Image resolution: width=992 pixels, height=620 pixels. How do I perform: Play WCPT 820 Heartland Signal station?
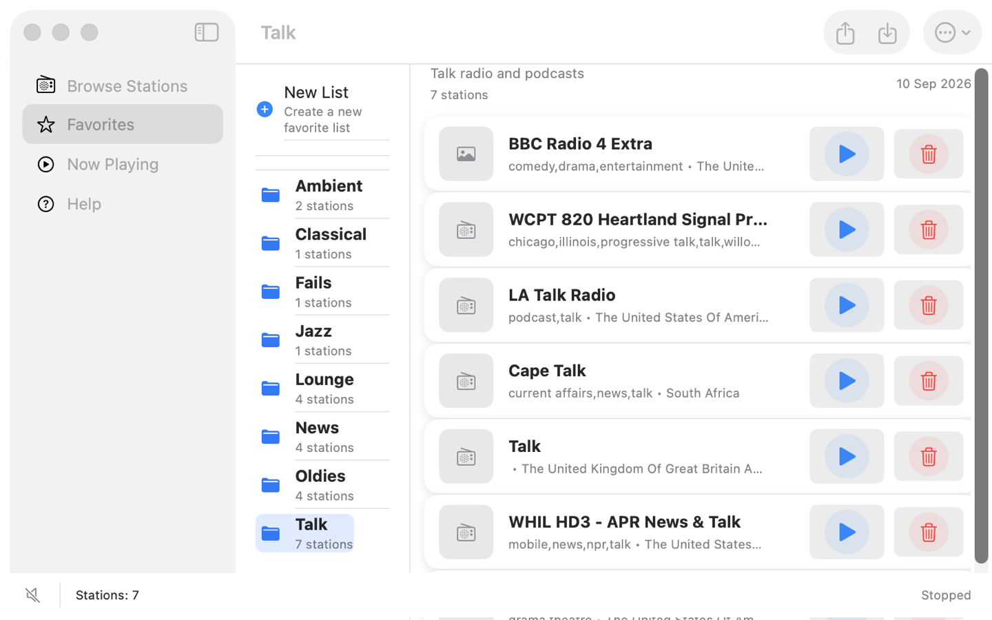[847, 229]
